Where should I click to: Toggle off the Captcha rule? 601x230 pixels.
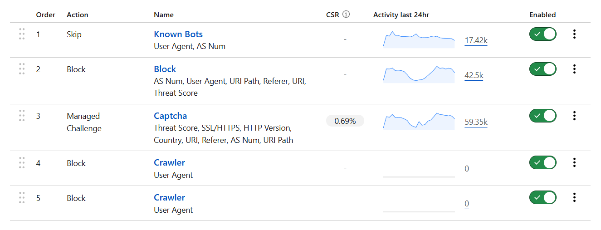[x=542, y=116]
